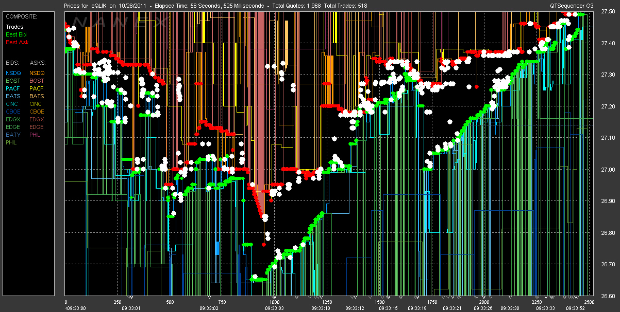Select EDGE under the BIDS heading
The height and width of the screenshot is (312, 620).
coord(13,127)
